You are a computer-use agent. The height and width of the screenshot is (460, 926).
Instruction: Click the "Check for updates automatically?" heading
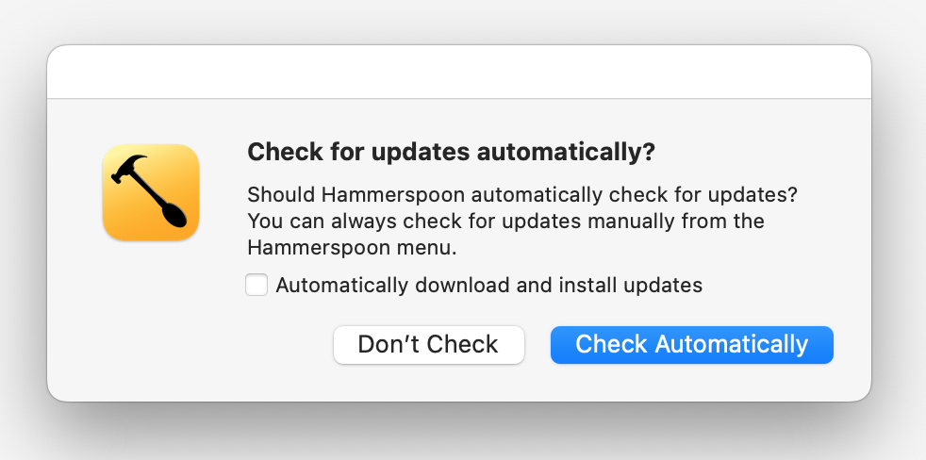[451, 153]
